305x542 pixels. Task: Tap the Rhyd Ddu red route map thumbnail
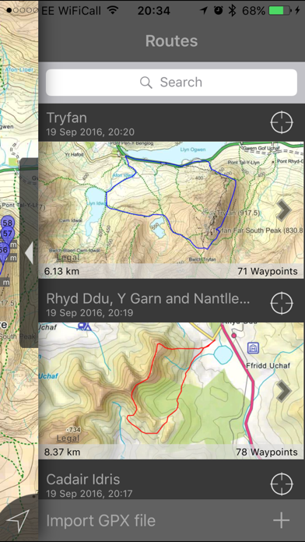click(171, 391)
